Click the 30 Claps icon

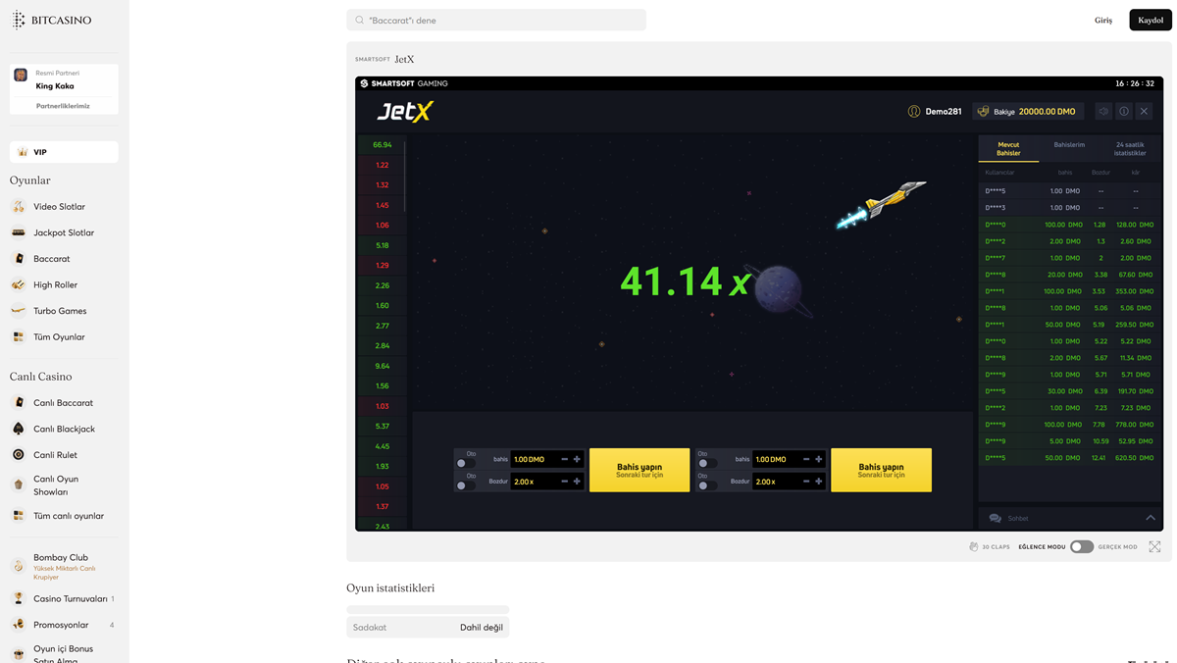[974, 547]
